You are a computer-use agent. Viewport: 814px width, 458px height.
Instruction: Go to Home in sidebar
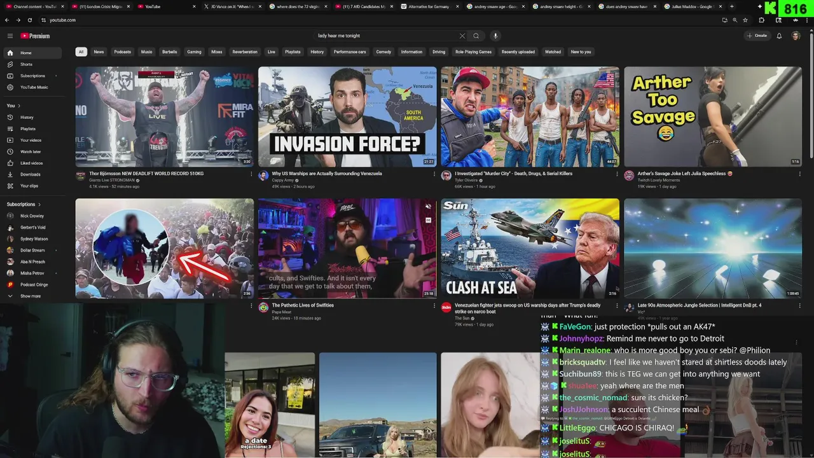coord(33,53)
